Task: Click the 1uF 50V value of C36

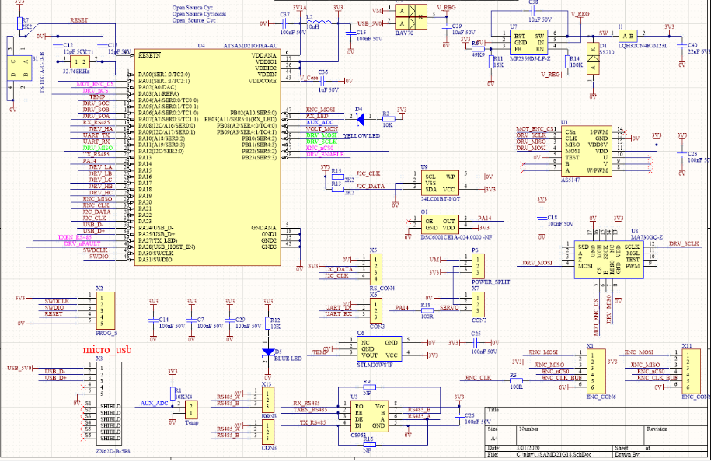Action: point(328,90)
